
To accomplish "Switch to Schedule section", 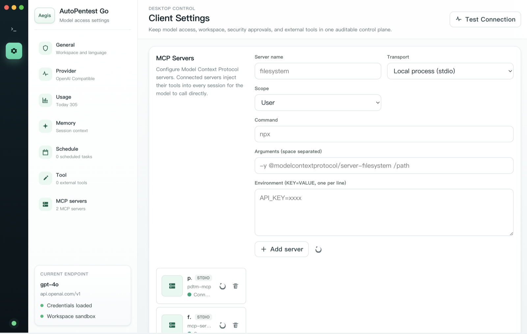I will coord(83,152).
